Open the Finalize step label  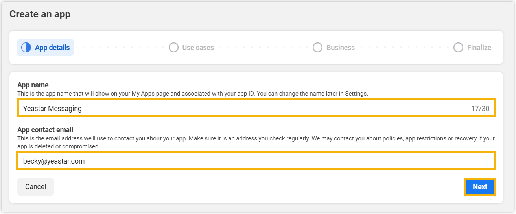[479, 48]
